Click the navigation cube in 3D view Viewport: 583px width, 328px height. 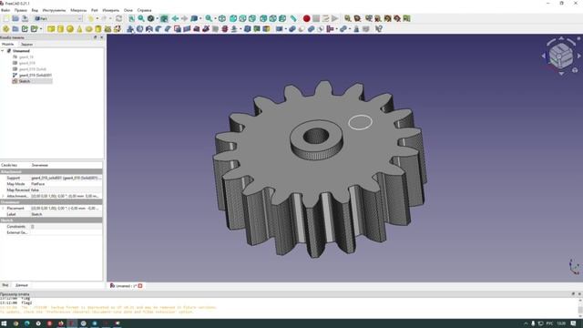point(561,56)
